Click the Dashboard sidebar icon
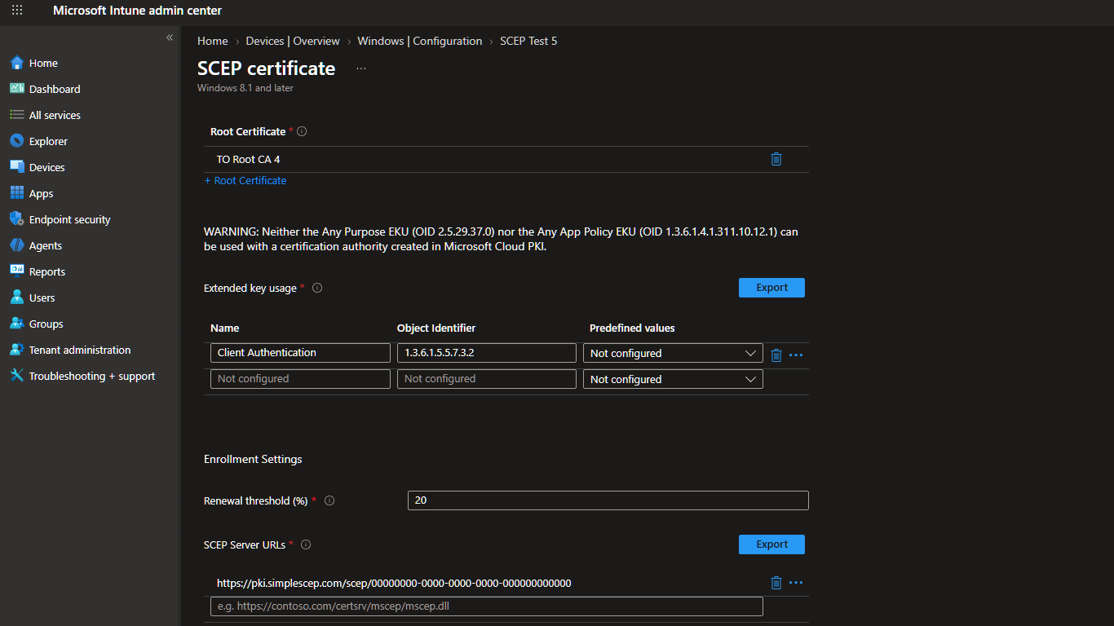 pyautogui.click(x=17, y=89)
